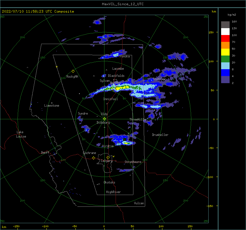Click the Lacombe town label
This screenshot has width=246, height=230.
pyautogui.click(x=118, y=69)
